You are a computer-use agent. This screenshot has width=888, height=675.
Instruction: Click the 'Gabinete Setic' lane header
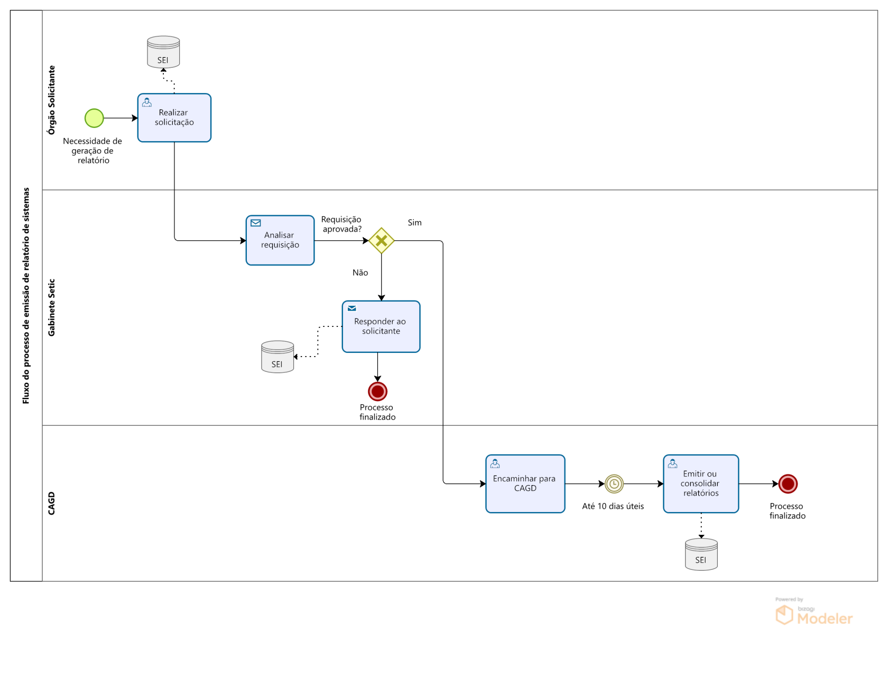click(51, 307)
